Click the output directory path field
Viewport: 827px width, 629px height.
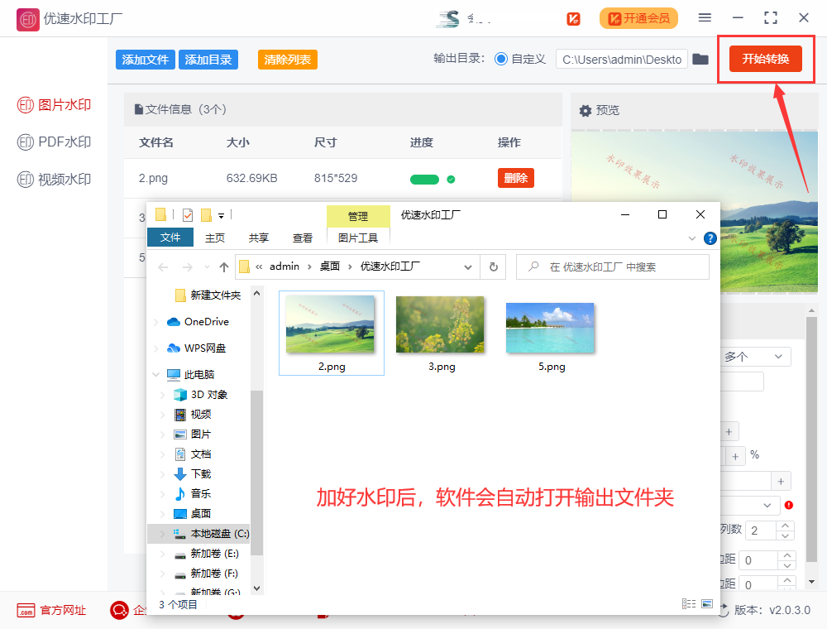coord(622,60)
